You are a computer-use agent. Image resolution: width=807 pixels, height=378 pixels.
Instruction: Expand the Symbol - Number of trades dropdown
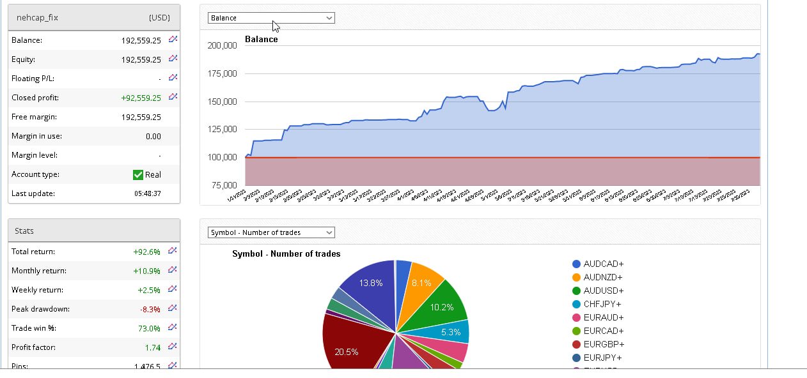click(271, 232)
